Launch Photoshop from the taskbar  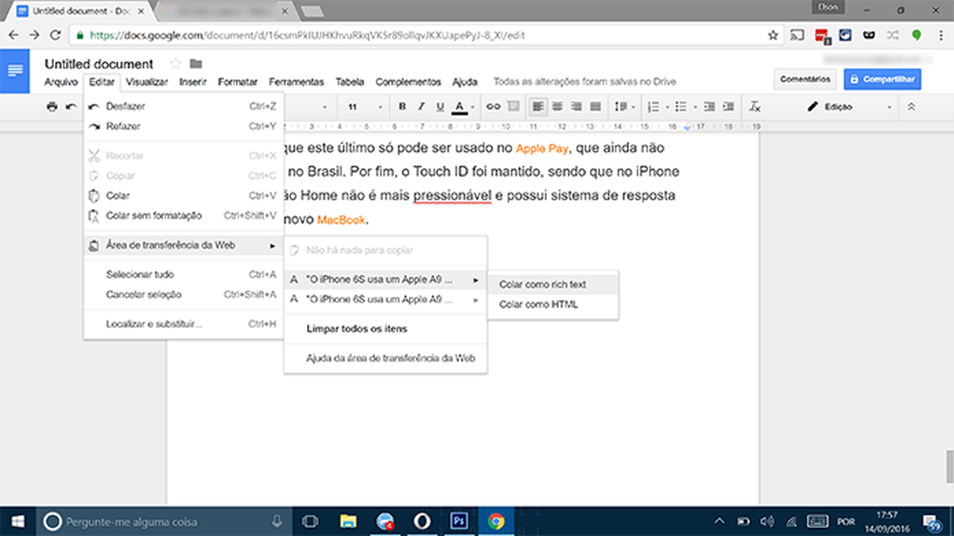click(x=458, y=522)
